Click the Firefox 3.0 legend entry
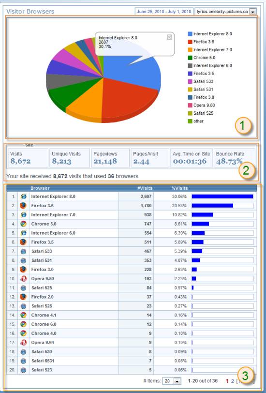The height and width of the screenshot is (393, 266). pyautogui.click(x=201, y=97)
